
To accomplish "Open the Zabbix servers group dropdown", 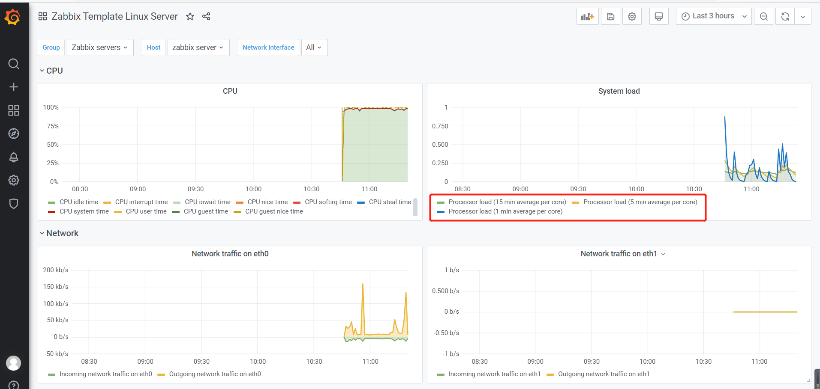I will [x=100, y=48].
